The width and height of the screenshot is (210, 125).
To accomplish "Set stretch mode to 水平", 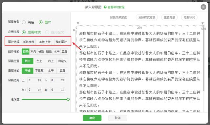I will coord(57,51).
